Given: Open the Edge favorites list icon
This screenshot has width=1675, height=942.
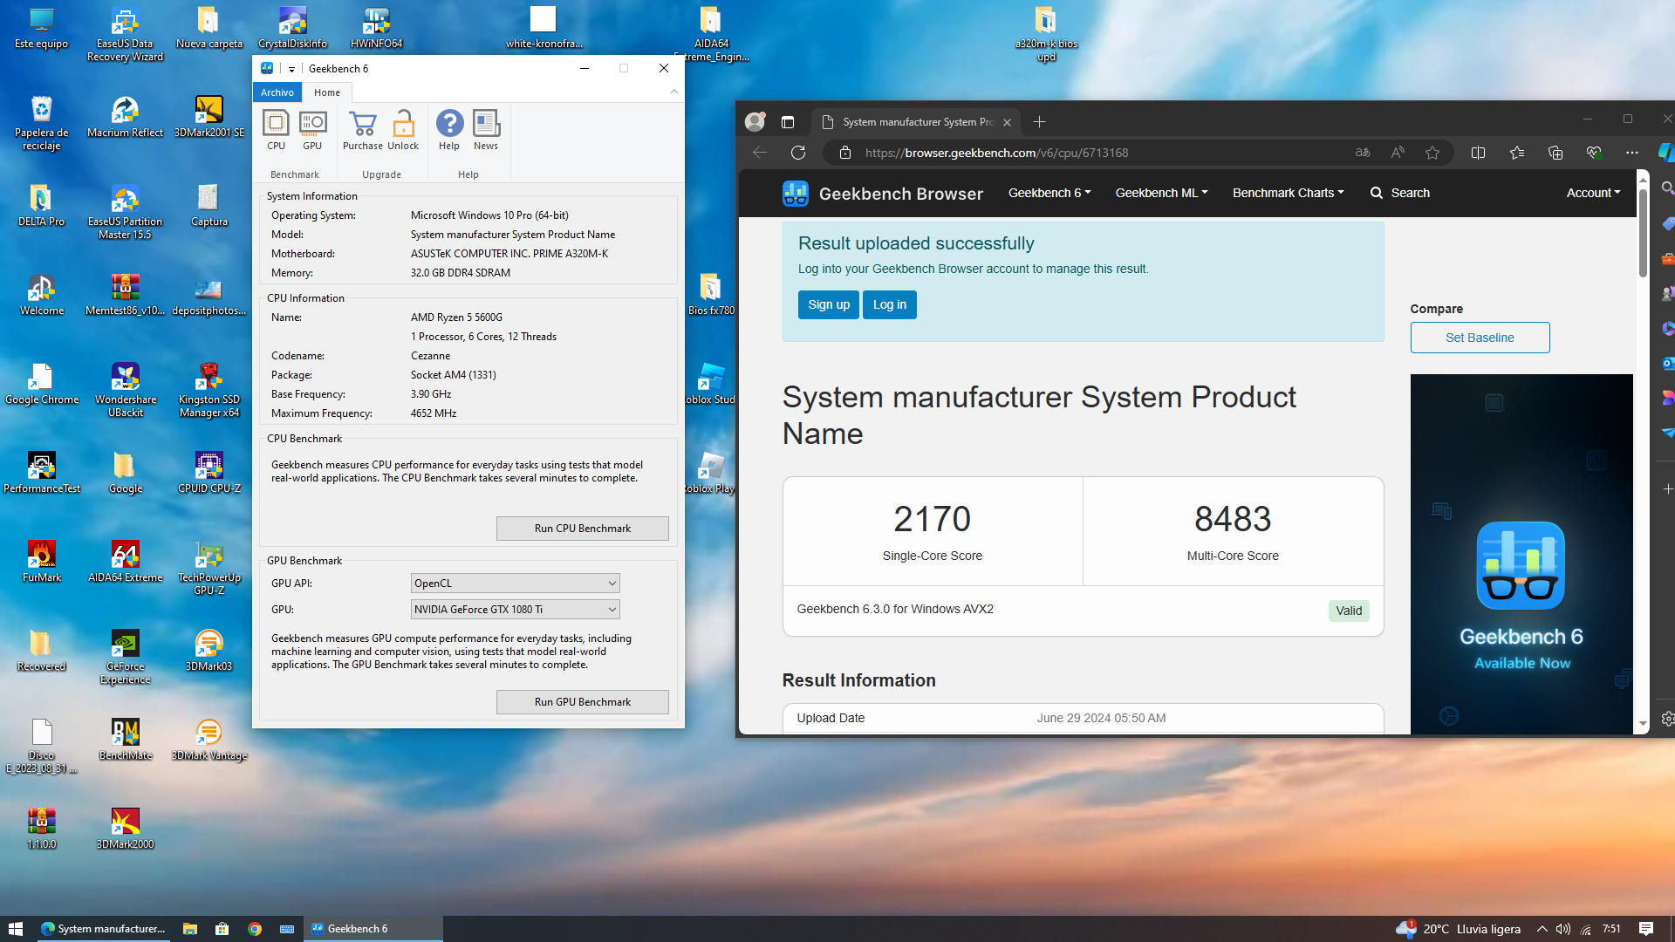Looking at the screenshot, I should (1517, 153).
